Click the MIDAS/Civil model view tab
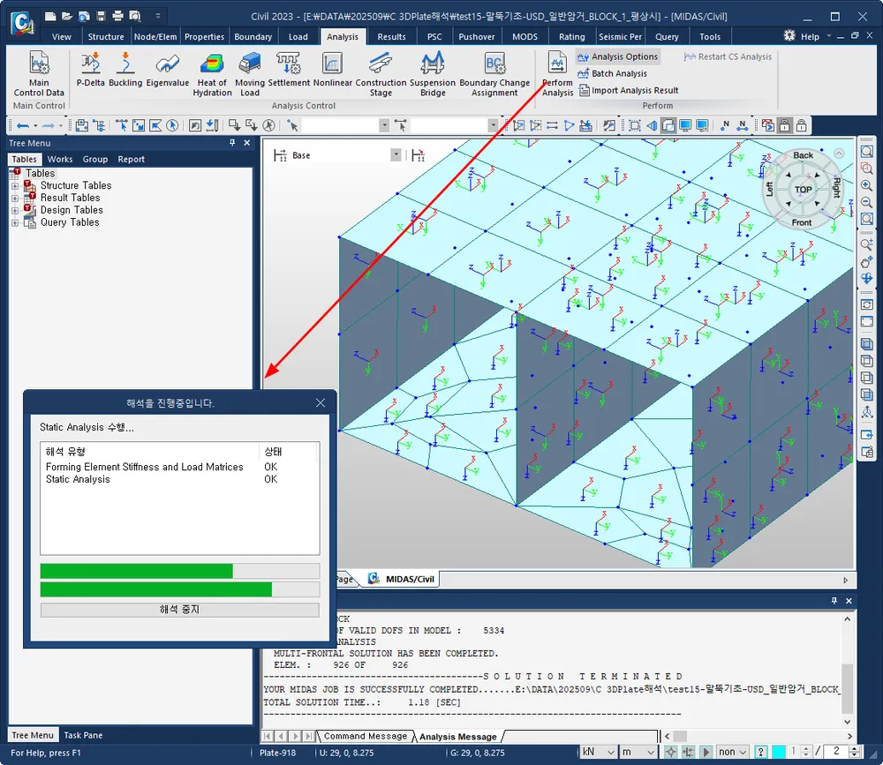The image size is (883, 765). click(404, 579)
